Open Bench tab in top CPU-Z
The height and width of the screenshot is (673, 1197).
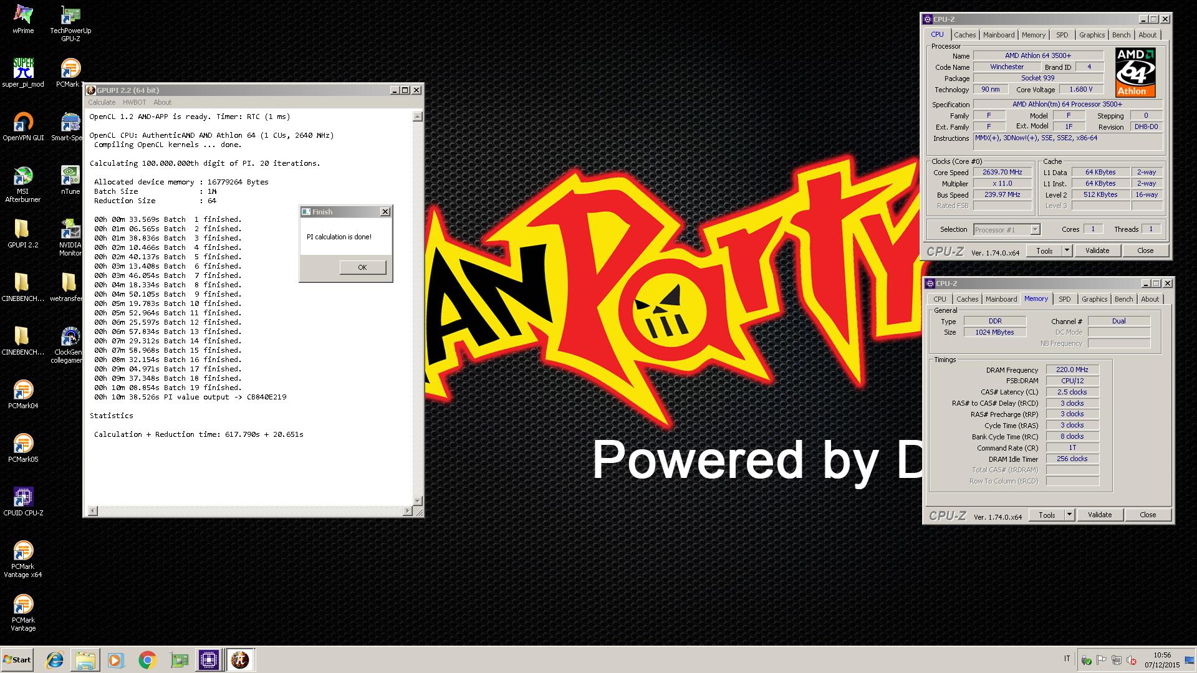[1121, 35]
